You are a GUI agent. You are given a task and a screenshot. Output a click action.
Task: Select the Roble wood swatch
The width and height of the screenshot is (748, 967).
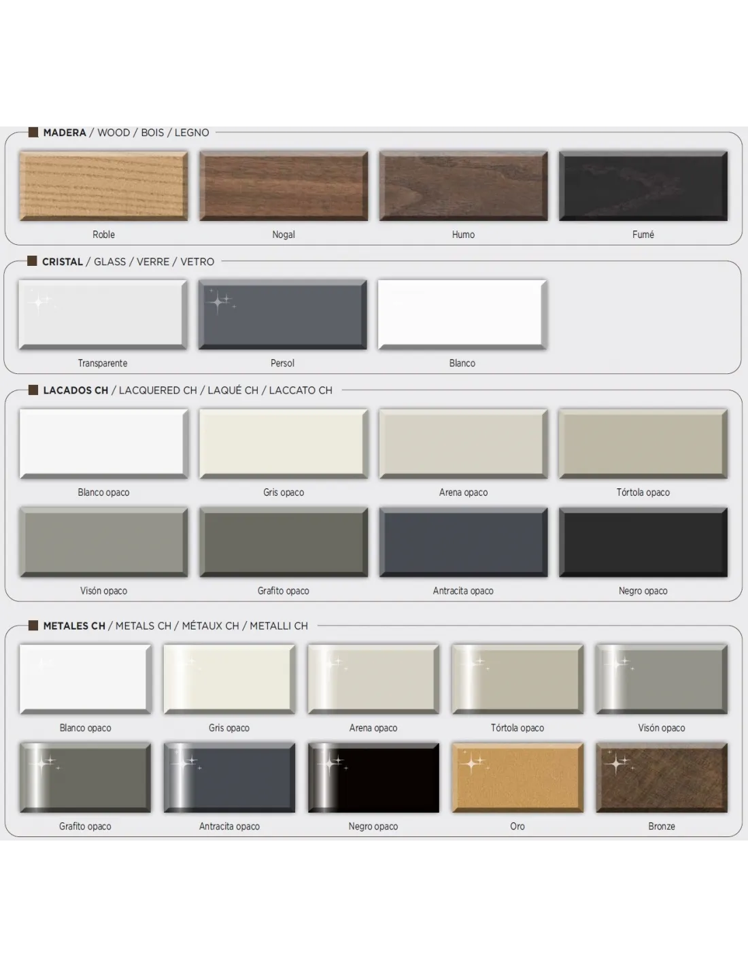[x=103, y=186]
